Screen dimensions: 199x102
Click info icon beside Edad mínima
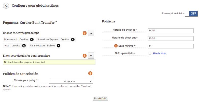116,46
